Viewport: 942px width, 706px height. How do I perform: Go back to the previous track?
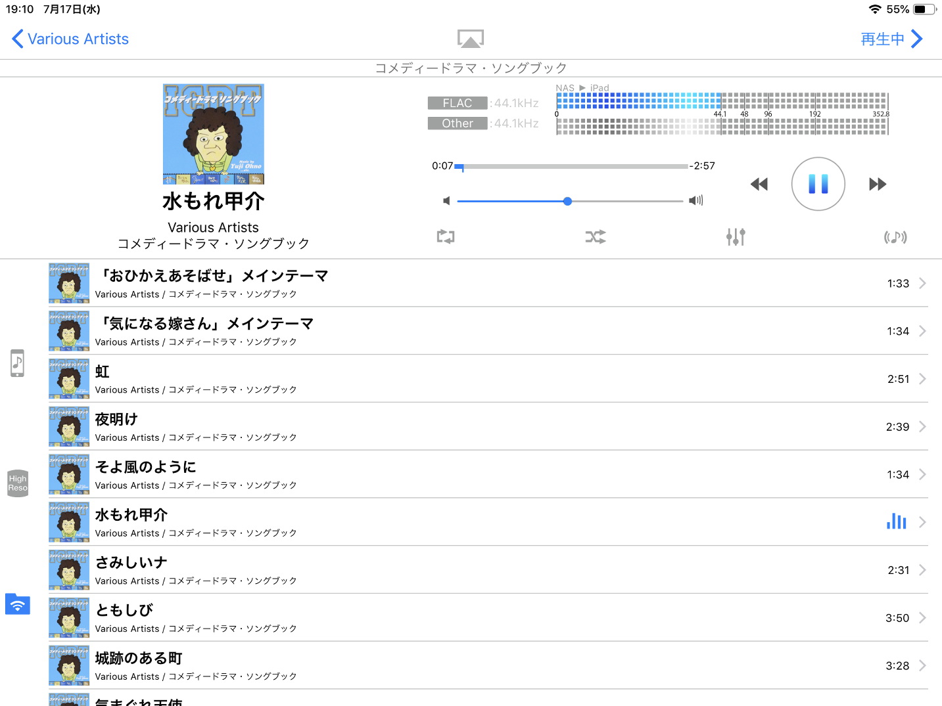[x=759, y=184]
